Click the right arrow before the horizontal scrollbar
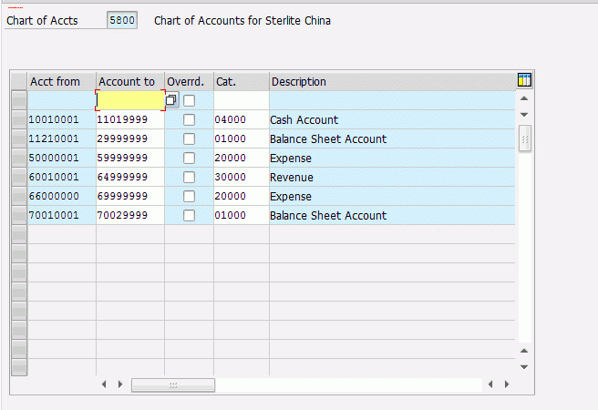Screen dimensions: 598x410 pos(120,384)
